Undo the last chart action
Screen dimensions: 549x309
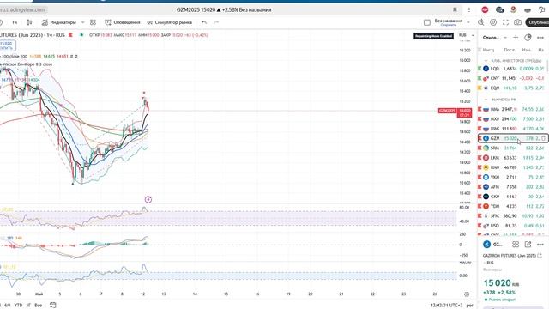click(204, 22)
